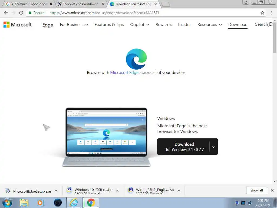This screenshot has width=277, height=208.
Task: Click the shield icon in system tray
Action: click(237, 203)
